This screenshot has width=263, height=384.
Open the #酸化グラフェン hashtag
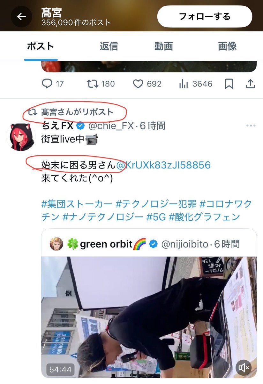[205, 217]
